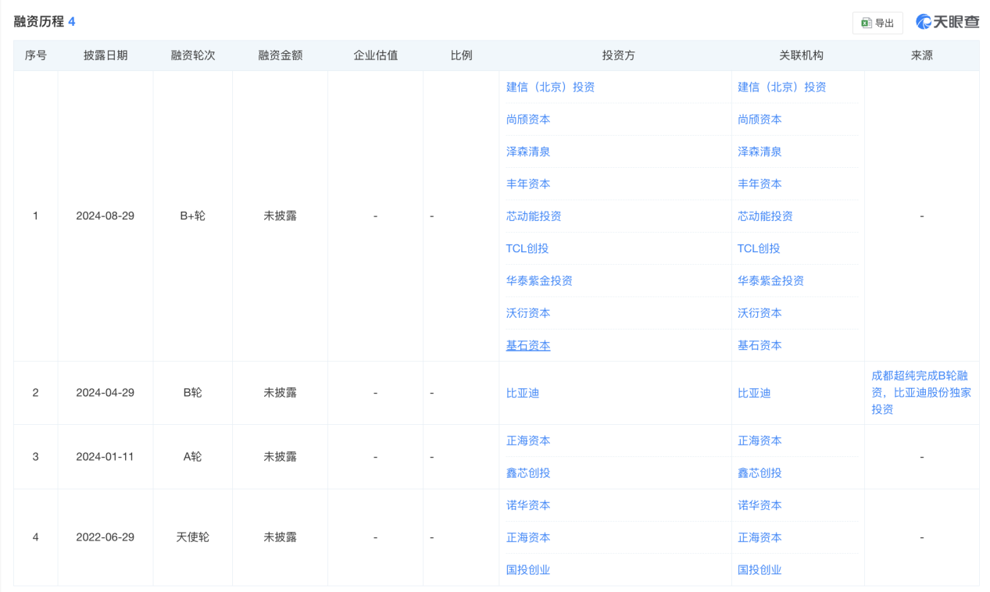990x592 pixels.
Task: Open 诺华资本 in the 投资方 column
Action: [528, 505]
